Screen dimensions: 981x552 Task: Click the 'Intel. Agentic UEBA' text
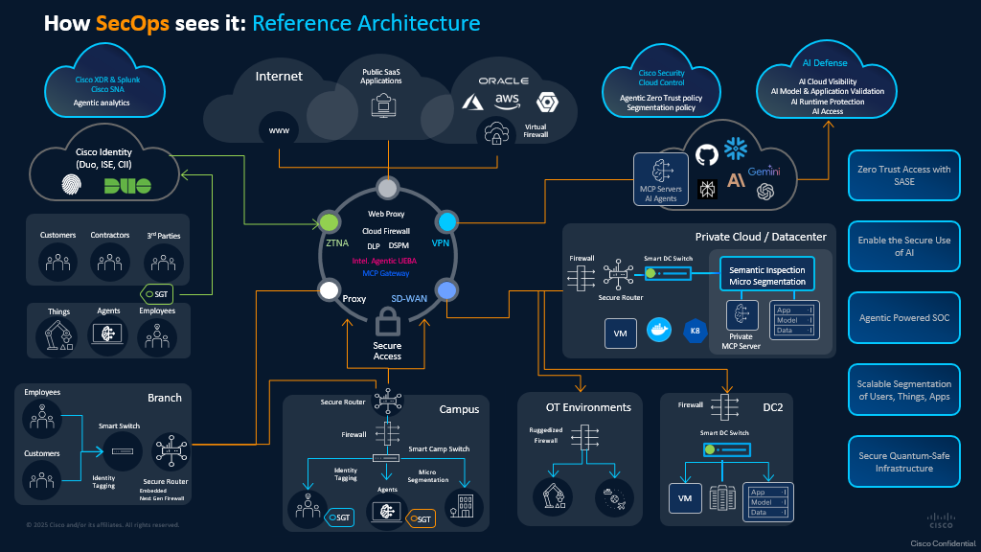[384, 261]
